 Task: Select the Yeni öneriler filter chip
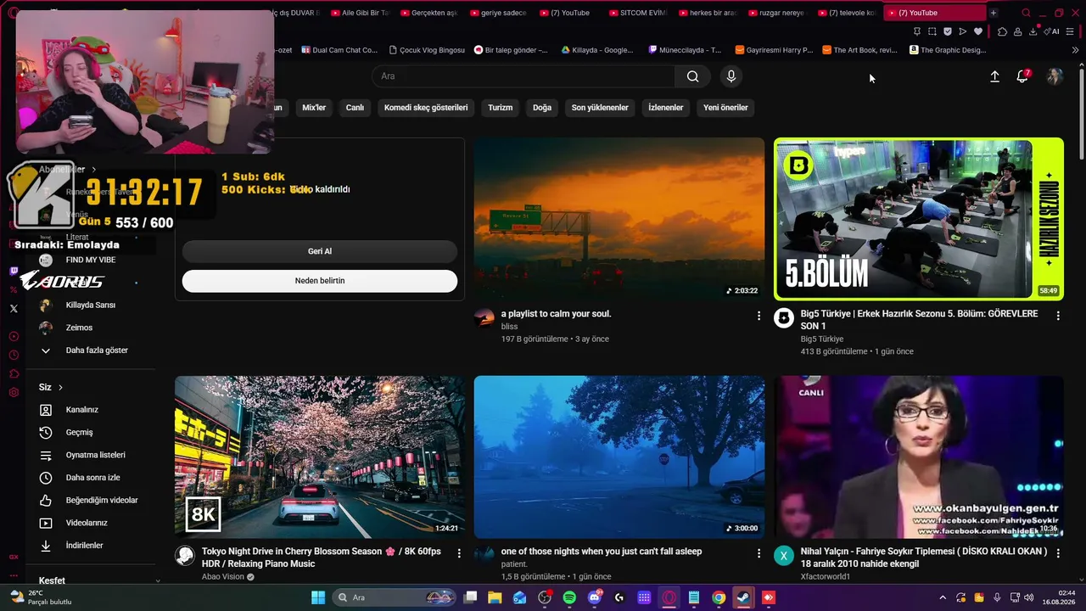[x=725, y=108]
